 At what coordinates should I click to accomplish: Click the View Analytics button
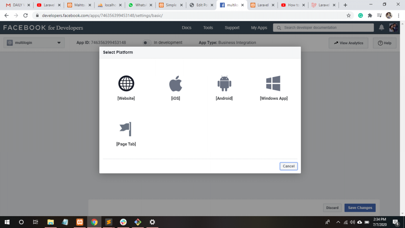(x=348, y=43)
